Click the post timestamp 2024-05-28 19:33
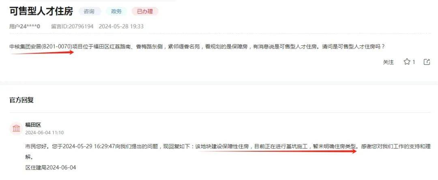Screen dimensions: 438x180 [121, 26]
